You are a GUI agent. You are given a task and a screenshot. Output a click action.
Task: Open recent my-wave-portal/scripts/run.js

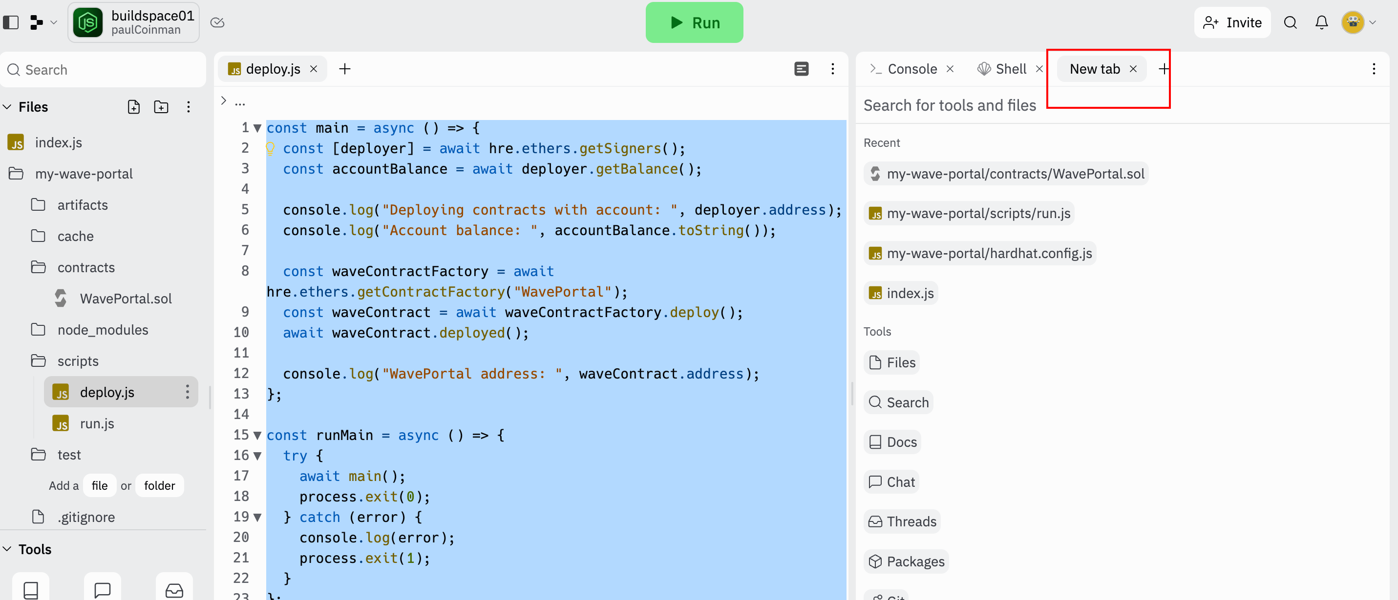(x=969, y=213)
